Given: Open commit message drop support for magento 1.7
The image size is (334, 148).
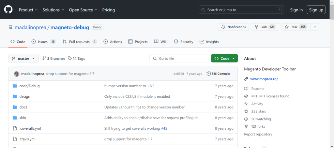Looking at the screenshot, I should coord(70,74).
